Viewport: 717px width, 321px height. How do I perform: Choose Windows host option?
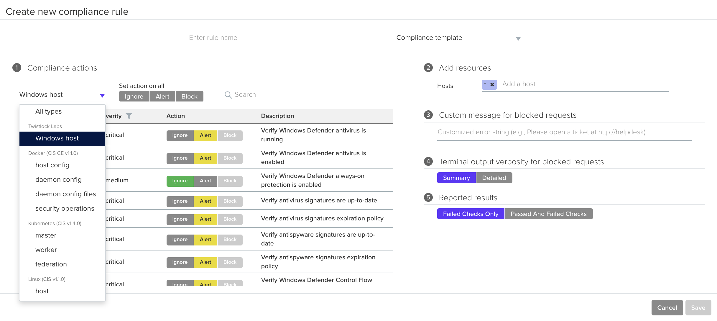coord(62,138)
